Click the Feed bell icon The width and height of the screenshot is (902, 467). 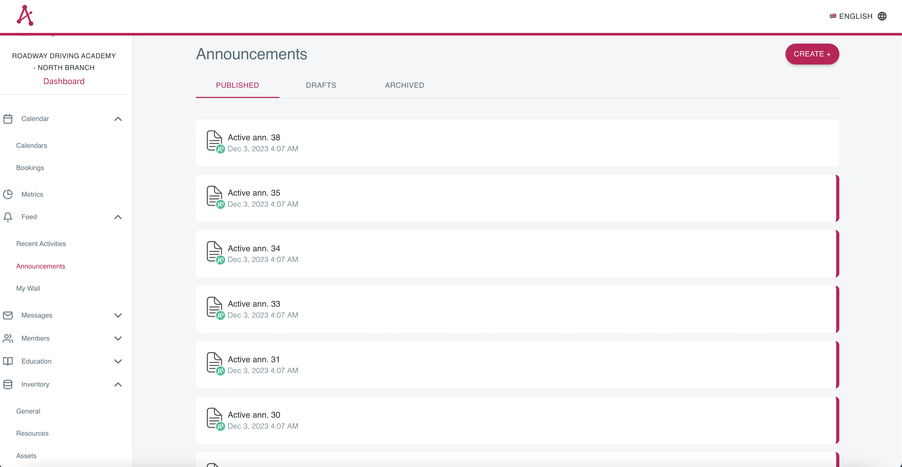coord(8,217)
